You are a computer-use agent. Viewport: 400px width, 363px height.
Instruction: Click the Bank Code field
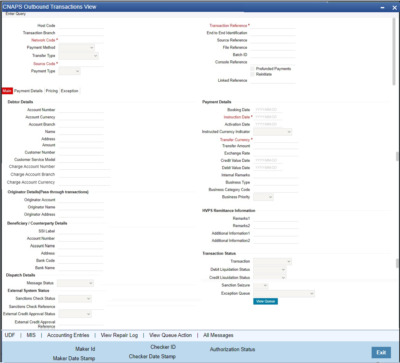(81, 260)
